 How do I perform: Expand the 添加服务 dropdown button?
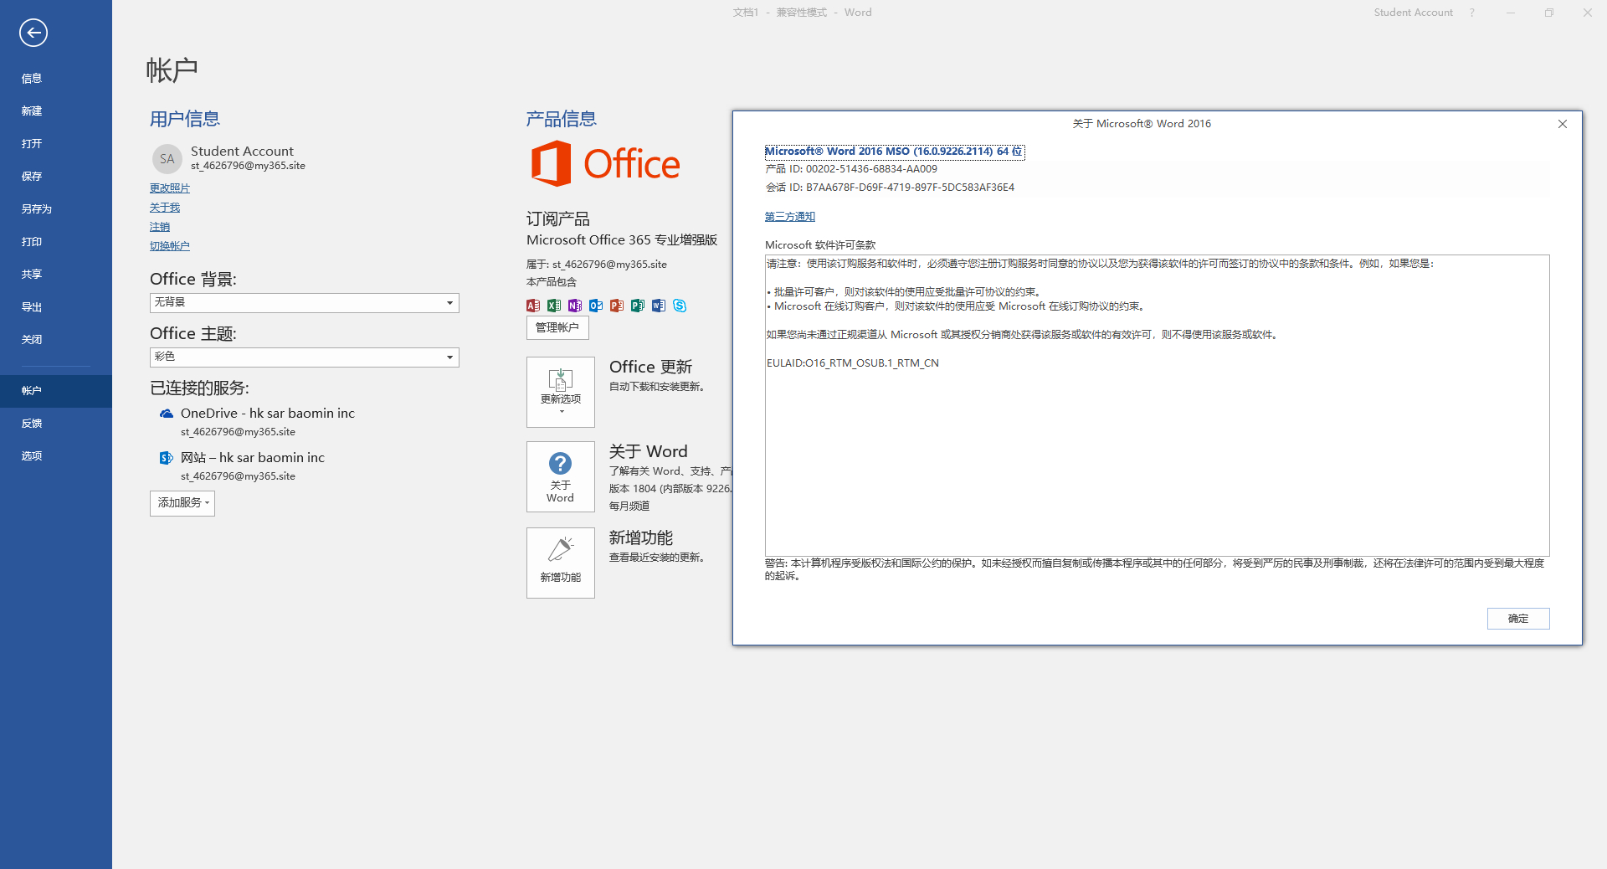pos(182,503)
